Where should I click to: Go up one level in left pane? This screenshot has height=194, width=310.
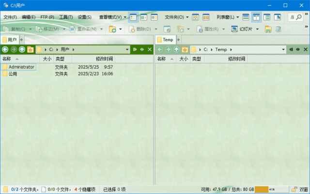pyautogui.click(x=22, y=49)
